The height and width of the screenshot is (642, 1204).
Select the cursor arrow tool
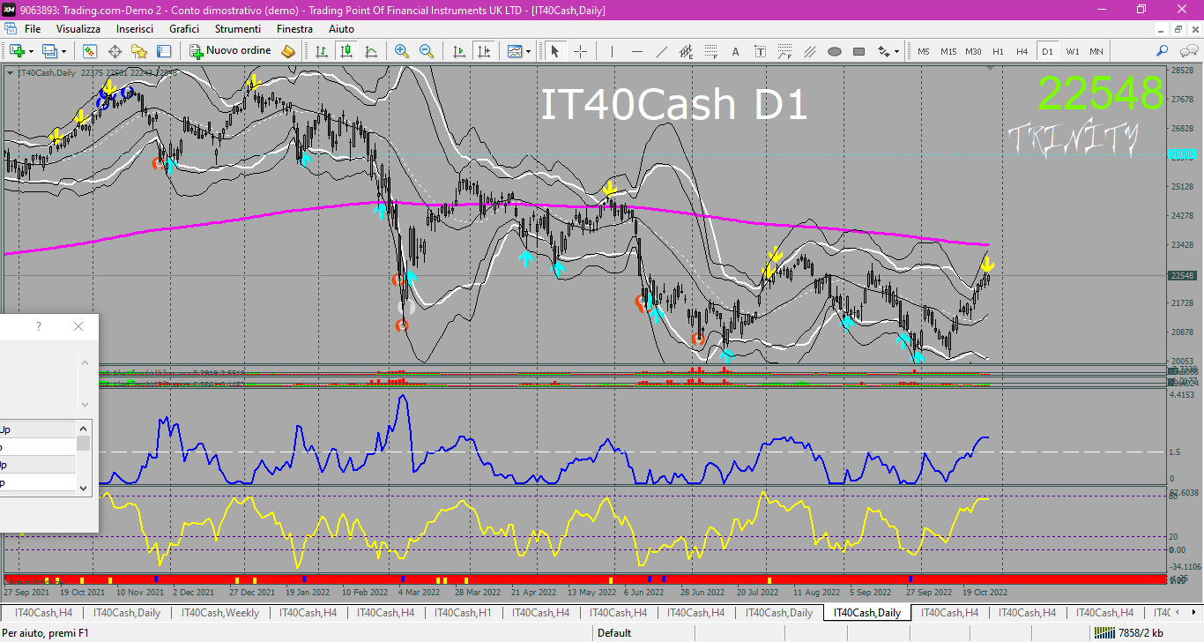[x=555, y=51]
